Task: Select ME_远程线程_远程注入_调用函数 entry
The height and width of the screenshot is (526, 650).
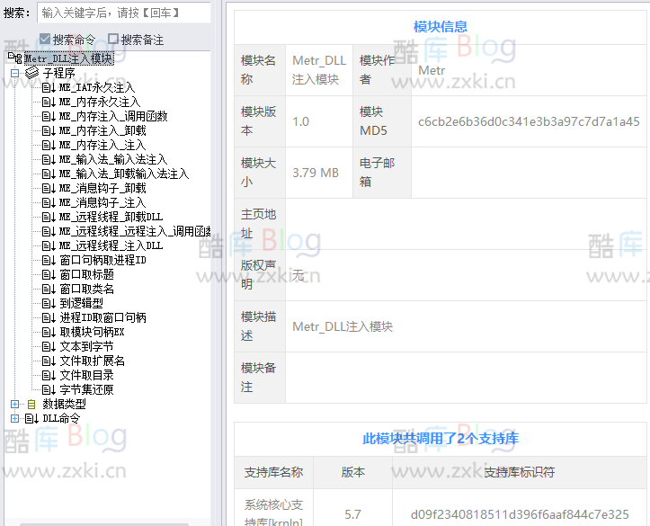Action: [135, 231]
